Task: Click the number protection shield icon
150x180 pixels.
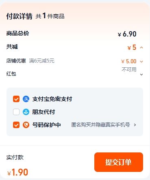Action: 26,125
